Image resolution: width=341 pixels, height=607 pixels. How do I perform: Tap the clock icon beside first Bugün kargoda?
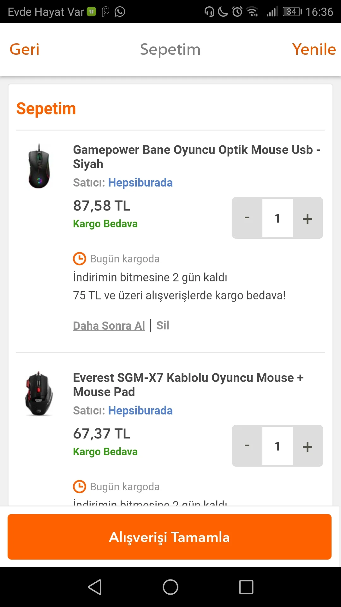(80, 259)
